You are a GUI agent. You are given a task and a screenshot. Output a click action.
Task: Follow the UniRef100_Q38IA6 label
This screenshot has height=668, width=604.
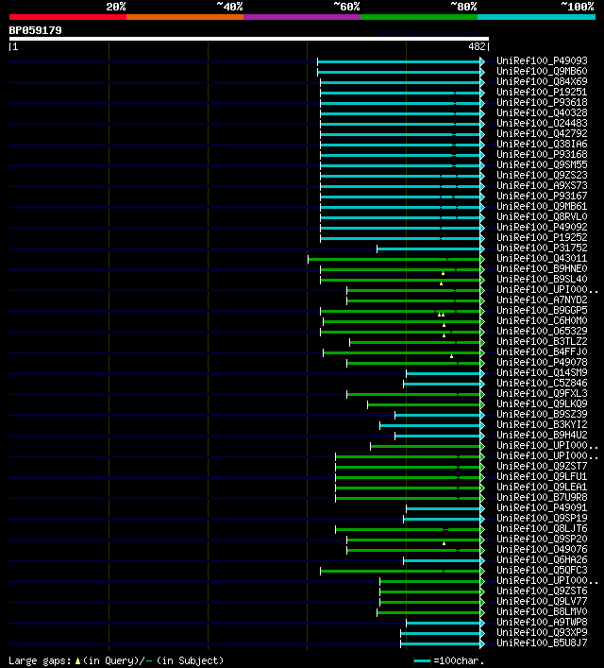[x=542, y=144]
